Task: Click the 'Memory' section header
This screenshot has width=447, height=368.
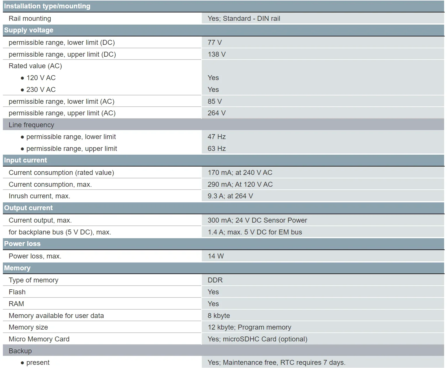Action: coord(224,268)
